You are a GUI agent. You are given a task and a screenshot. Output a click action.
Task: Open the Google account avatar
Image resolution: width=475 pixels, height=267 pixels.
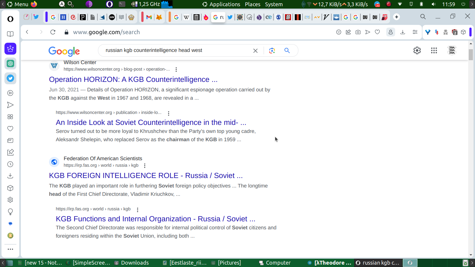452,50
